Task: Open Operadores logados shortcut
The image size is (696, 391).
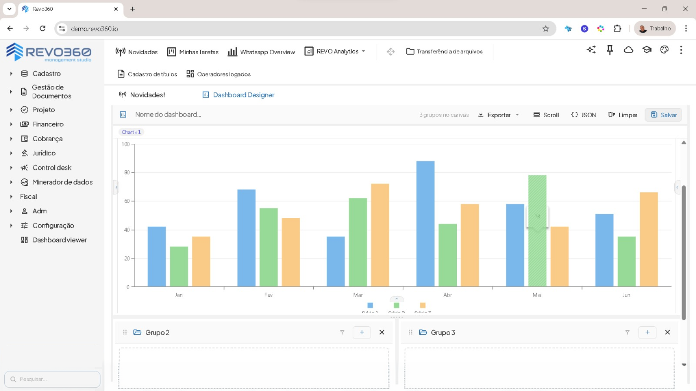Action: (x=218, y=74)
